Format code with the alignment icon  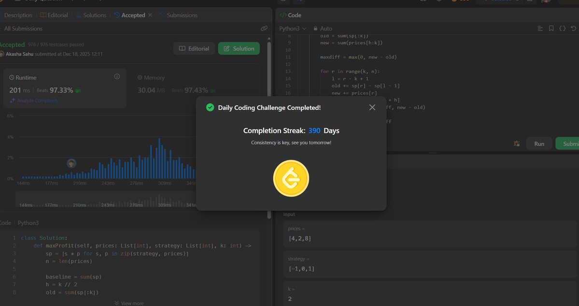pyautogui.click(x=540, y=29)
